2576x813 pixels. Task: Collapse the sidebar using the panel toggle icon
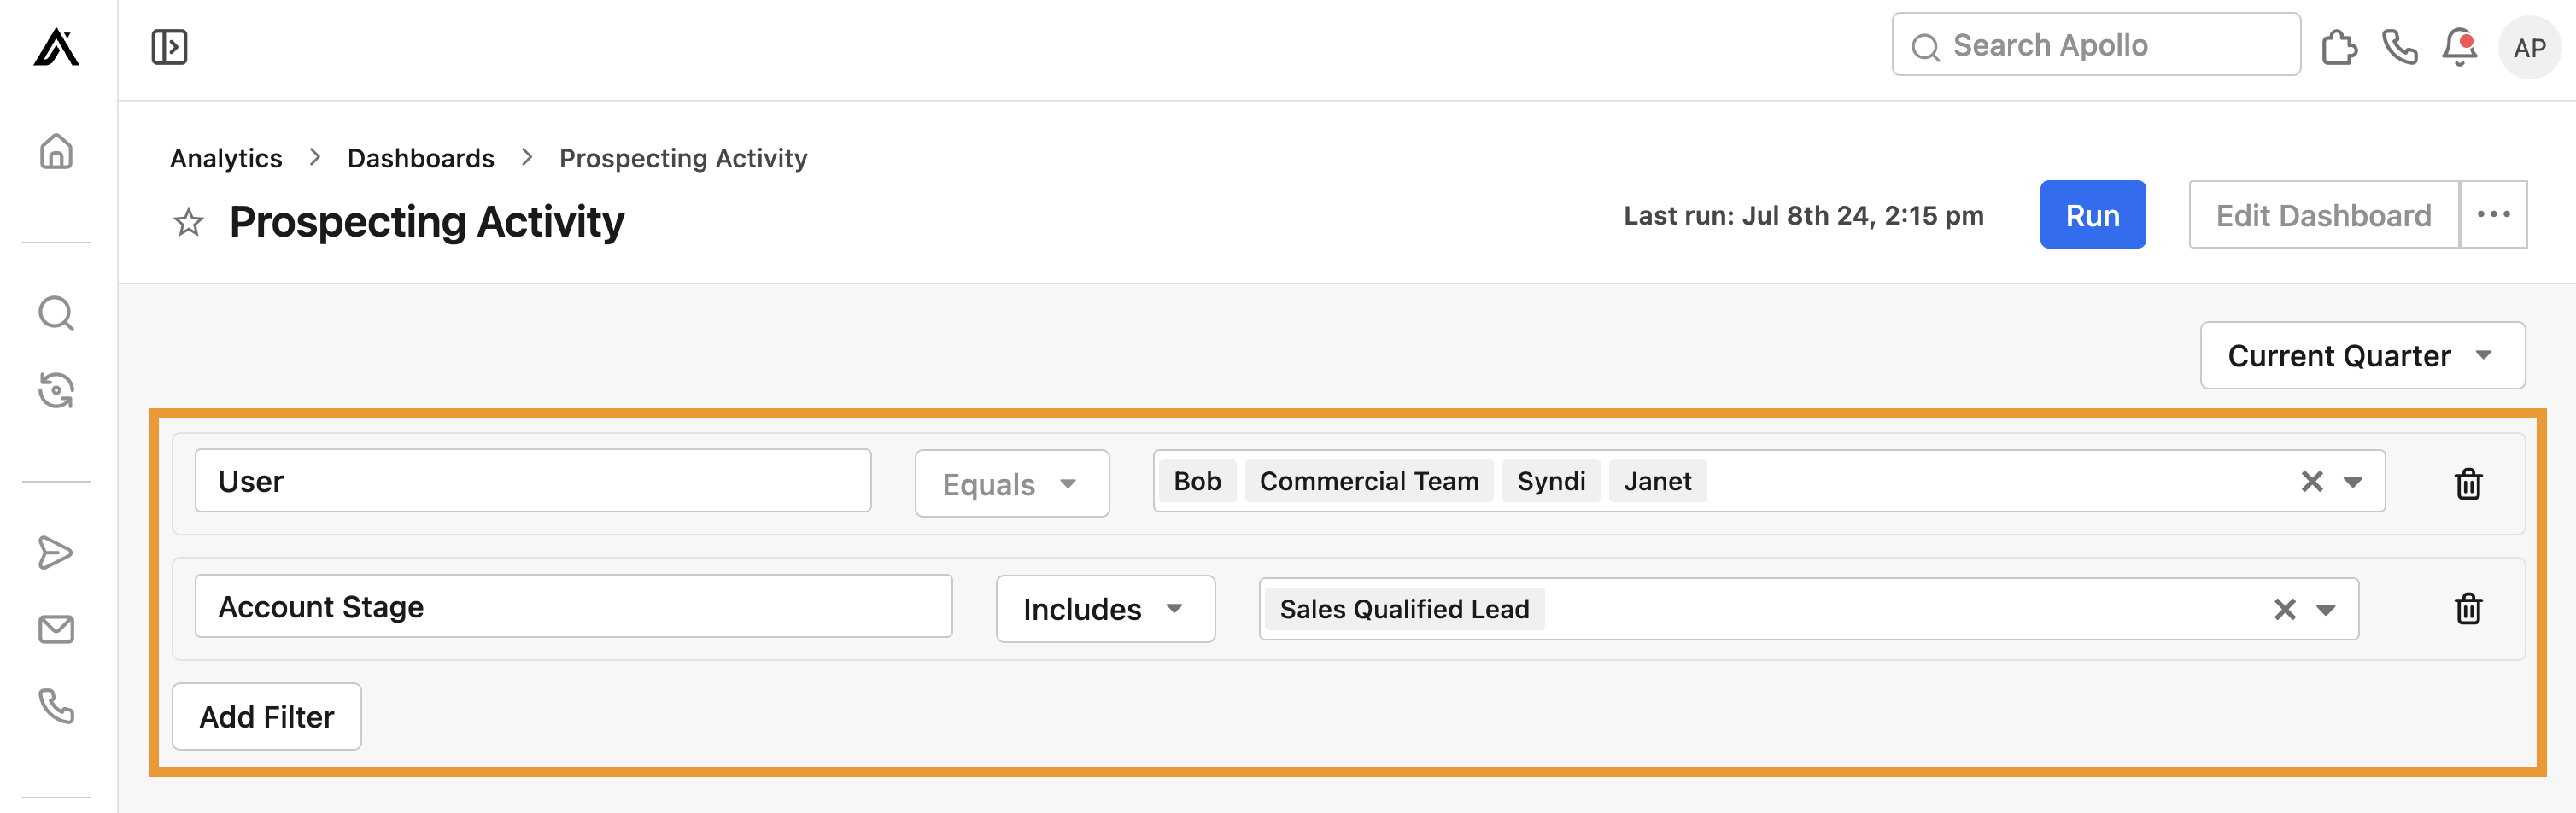click(168, 46)
